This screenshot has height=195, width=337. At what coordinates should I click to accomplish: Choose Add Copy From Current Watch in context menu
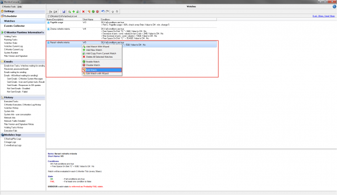[102, 53]
